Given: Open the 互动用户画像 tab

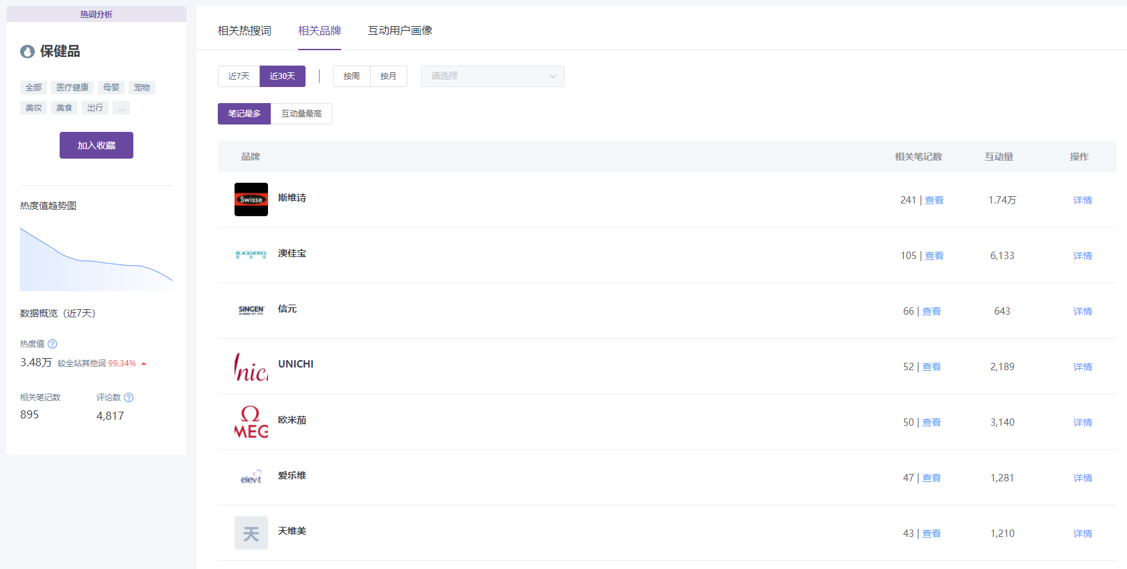Looking at the screenshot, I should 400,31.
